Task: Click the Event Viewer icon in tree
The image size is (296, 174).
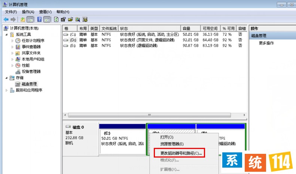Action: point(18,47)
